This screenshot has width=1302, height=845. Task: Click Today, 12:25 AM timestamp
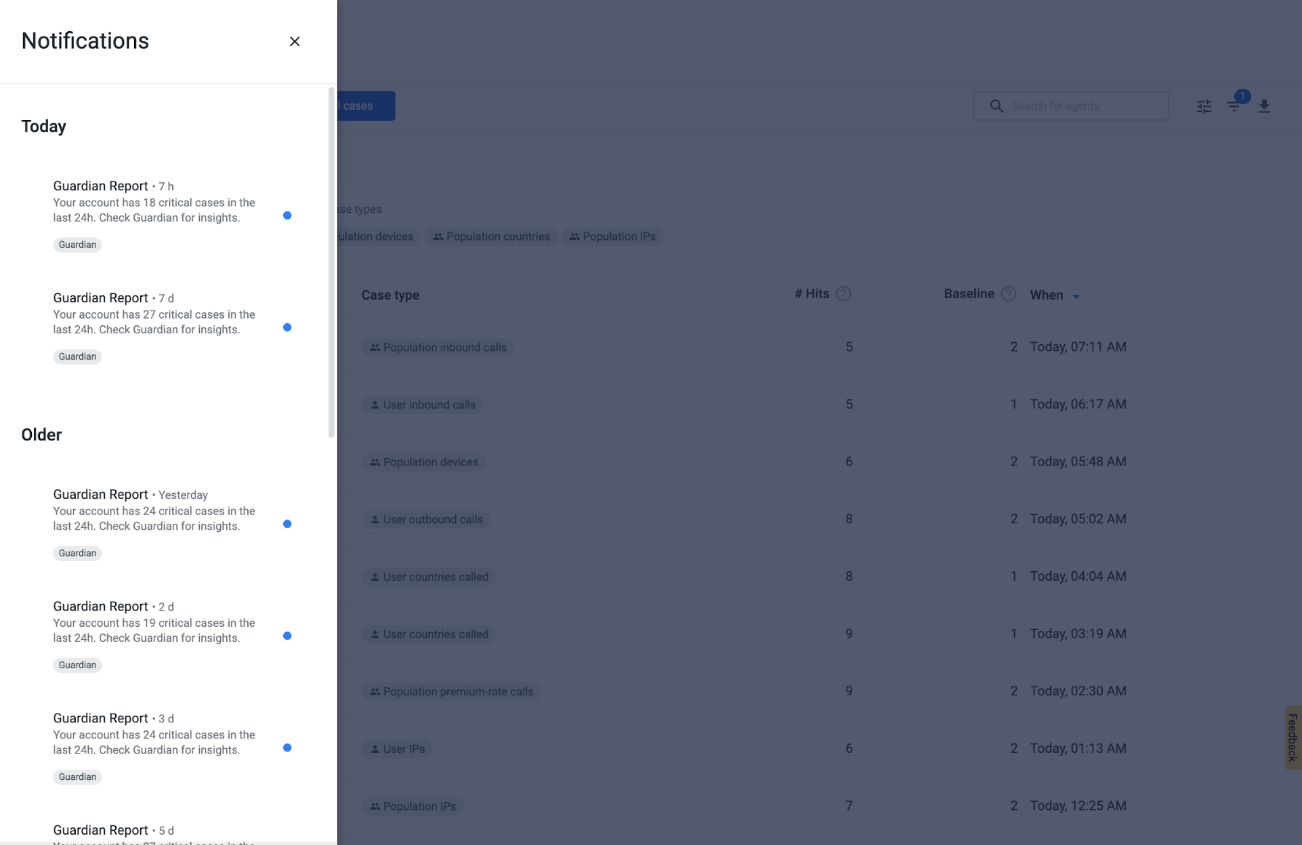point(1078,805)
